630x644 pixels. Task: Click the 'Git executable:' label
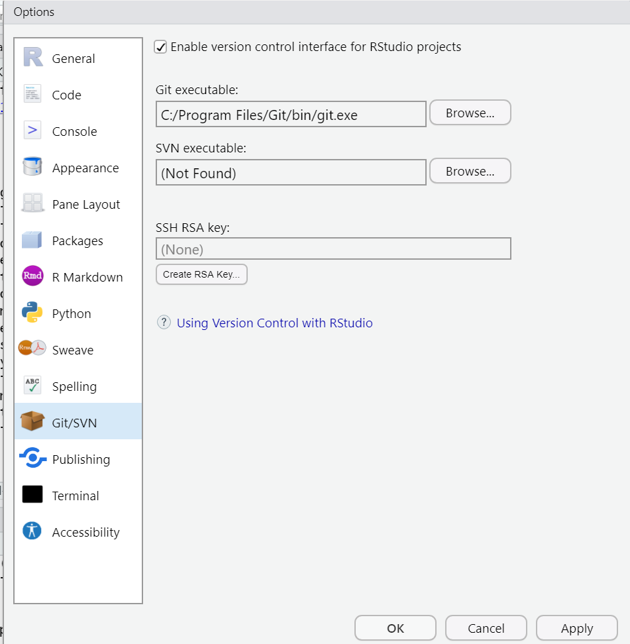pos(197,89)
